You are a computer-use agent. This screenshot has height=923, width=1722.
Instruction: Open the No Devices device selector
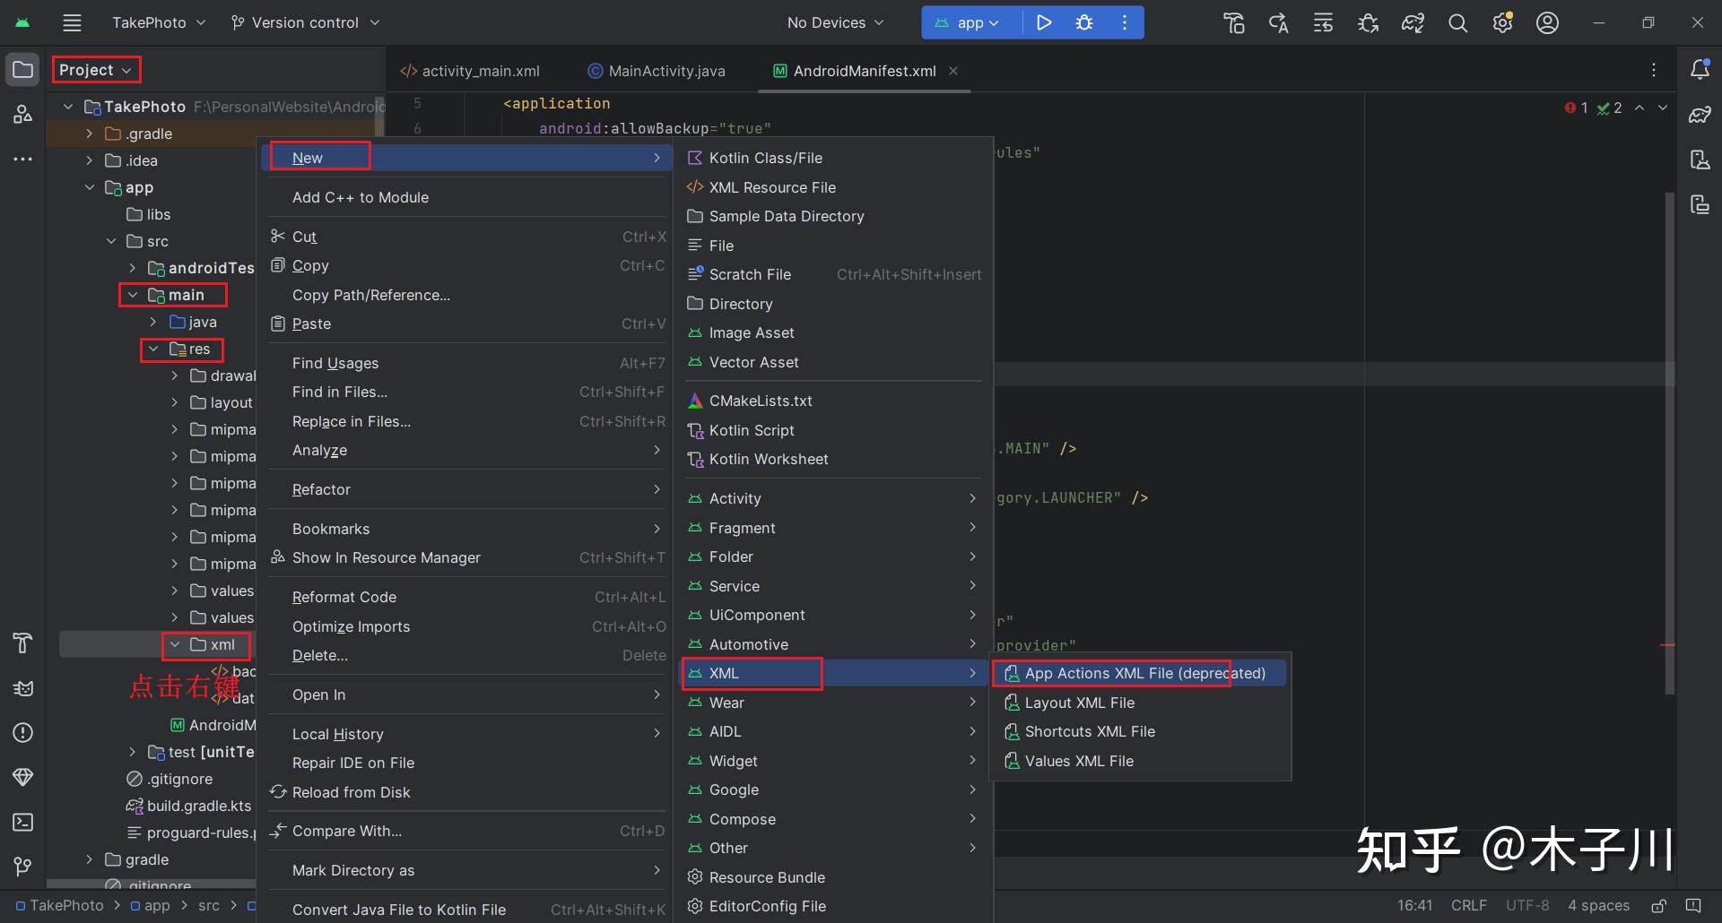coord(833,22)
